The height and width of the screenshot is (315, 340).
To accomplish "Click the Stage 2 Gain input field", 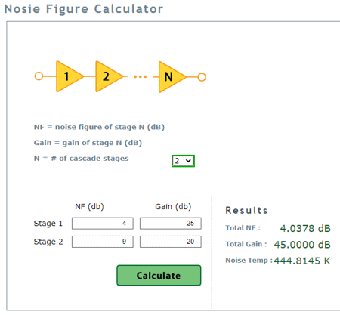I will pos(171,242).
